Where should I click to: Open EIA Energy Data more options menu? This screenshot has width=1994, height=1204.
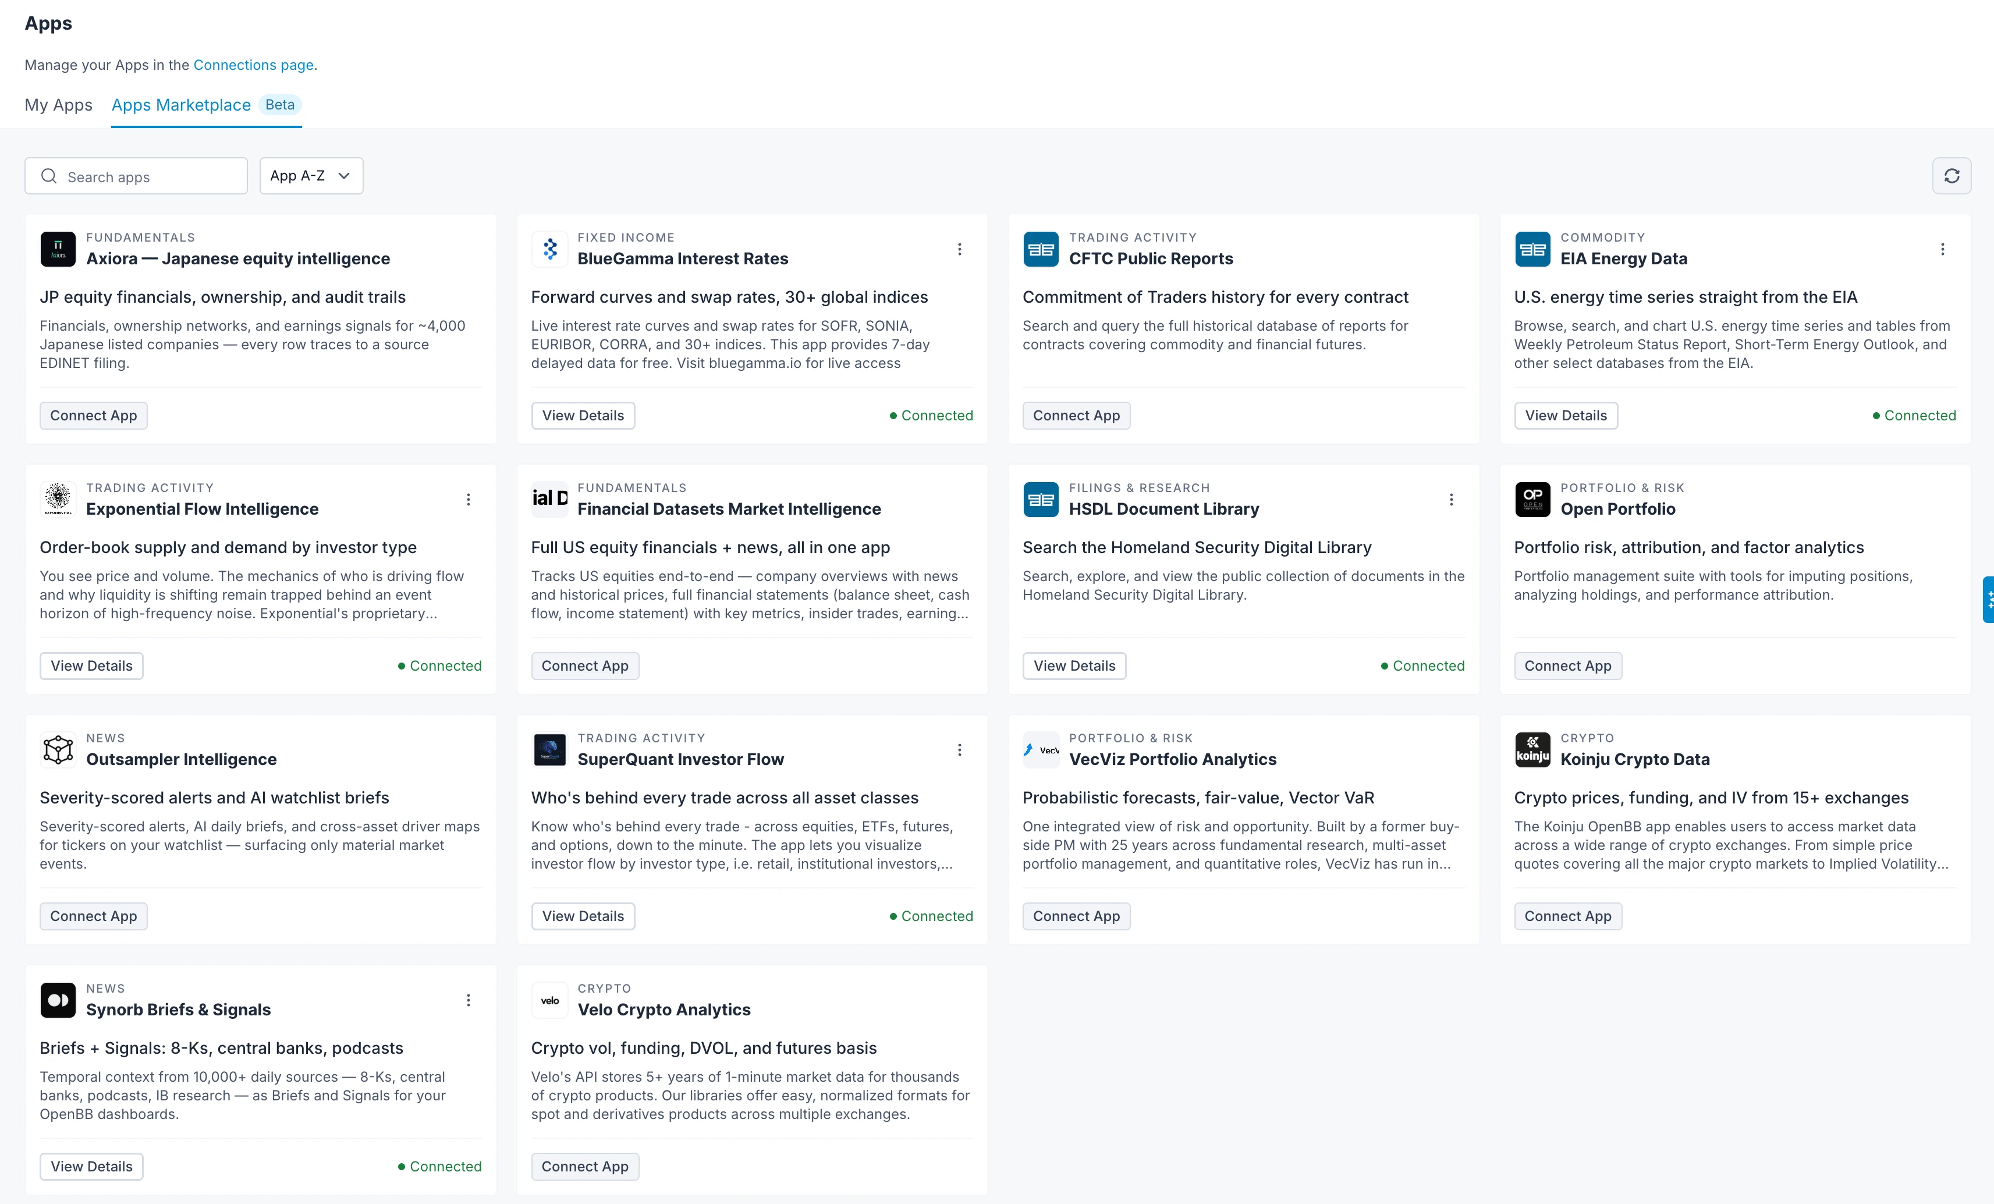(x=1942, y=249)
